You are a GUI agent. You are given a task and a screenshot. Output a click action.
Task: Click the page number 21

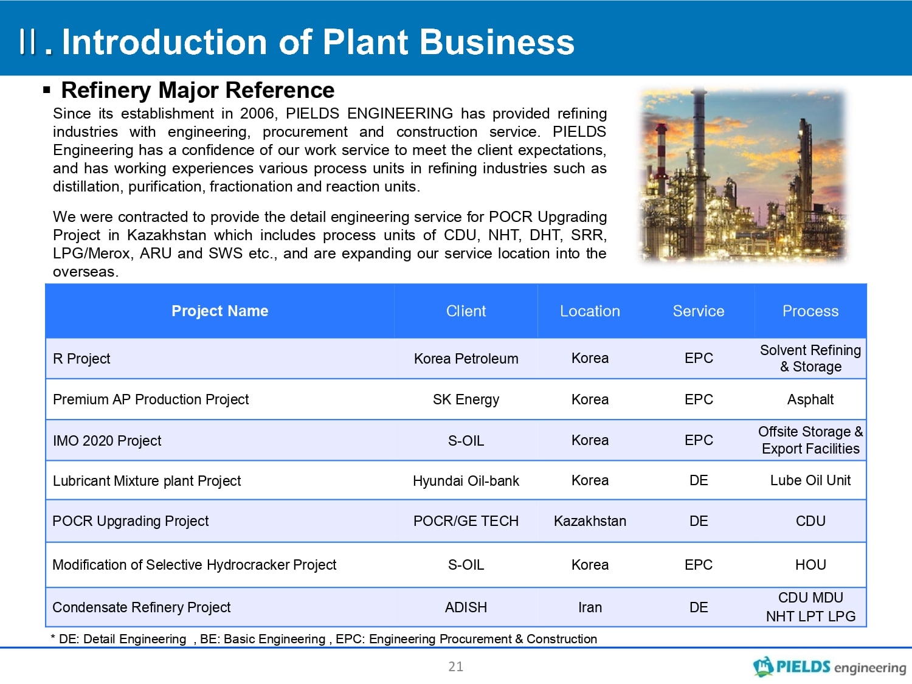[x=456, y=666]
